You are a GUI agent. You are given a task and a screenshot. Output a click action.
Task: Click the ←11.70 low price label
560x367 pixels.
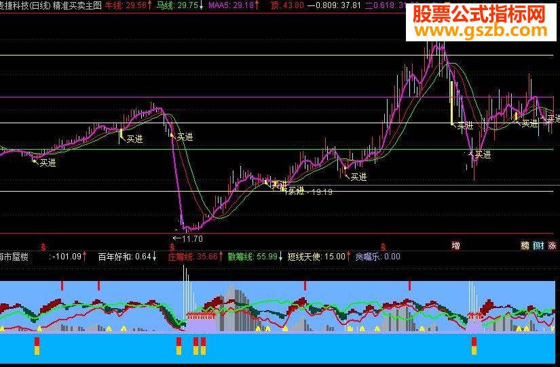tap(188, 239)
